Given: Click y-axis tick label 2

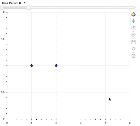Looking at the screenshot, I should coord(4,12).
